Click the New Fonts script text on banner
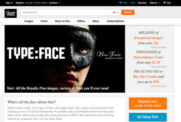The image size is (181, 122). tap(109, 54)
